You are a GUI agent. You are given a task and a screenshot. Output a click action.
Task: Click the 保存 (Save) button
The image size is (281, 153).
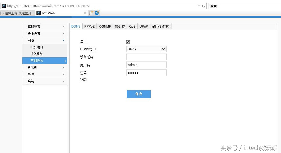click(x=139, y=94)
